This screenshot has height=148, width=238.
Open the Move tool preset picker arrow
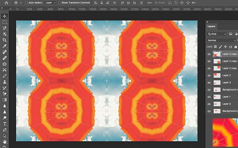(x=21, y=3)
